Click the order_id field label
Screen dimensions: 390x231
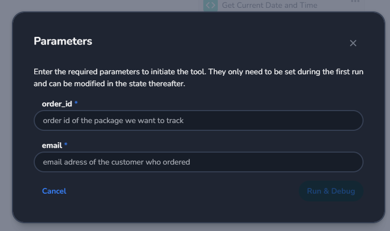(57, 104)
